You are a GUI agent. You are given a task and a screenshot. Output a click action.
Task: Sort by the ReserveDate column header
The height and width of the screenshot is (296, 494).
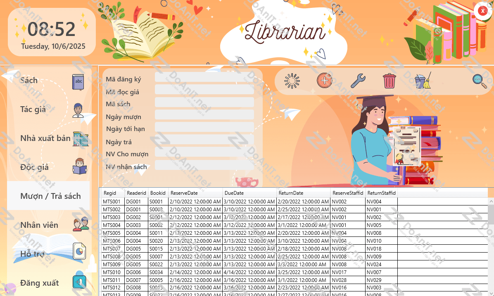tap(195, 193)
